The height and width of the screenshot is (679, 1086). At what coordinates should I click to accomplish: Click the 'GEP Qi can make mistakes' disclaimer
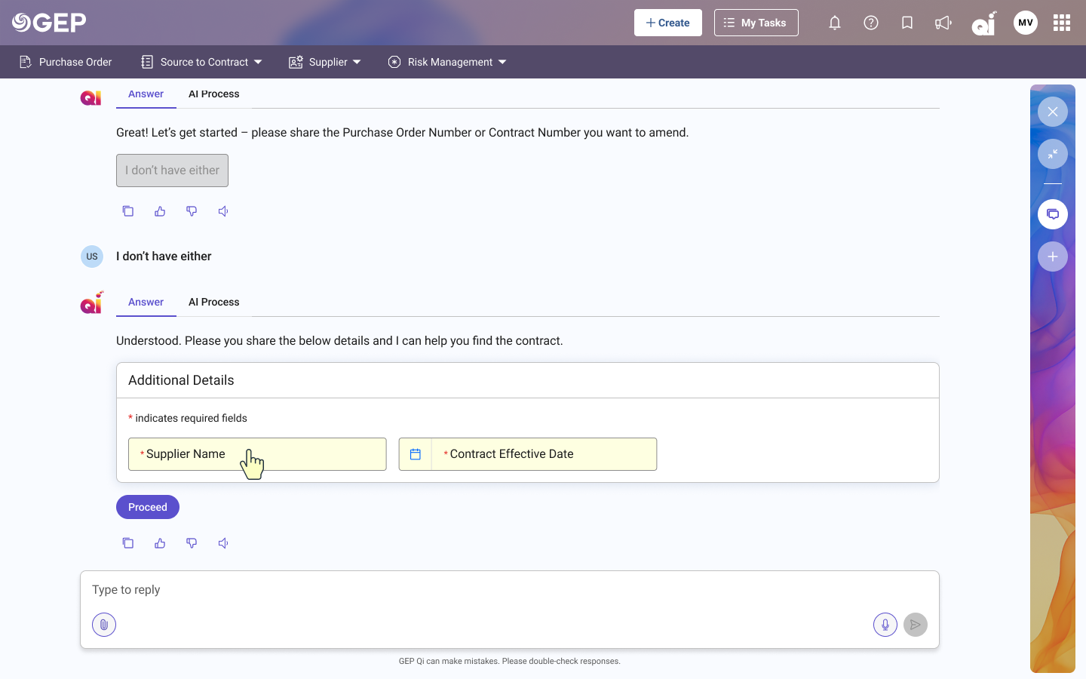click(x=510, y=661)
